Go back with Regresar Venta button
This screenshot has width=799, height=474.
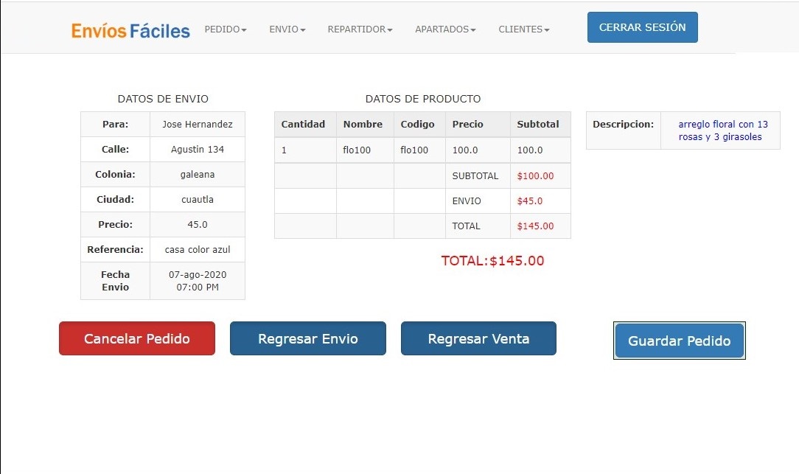478,339
